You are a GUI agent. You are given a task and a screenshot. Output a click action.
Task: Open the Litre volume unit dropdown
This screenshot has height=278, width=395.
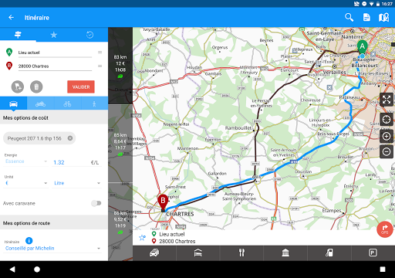pyautogui.click(x=76, y=183)
